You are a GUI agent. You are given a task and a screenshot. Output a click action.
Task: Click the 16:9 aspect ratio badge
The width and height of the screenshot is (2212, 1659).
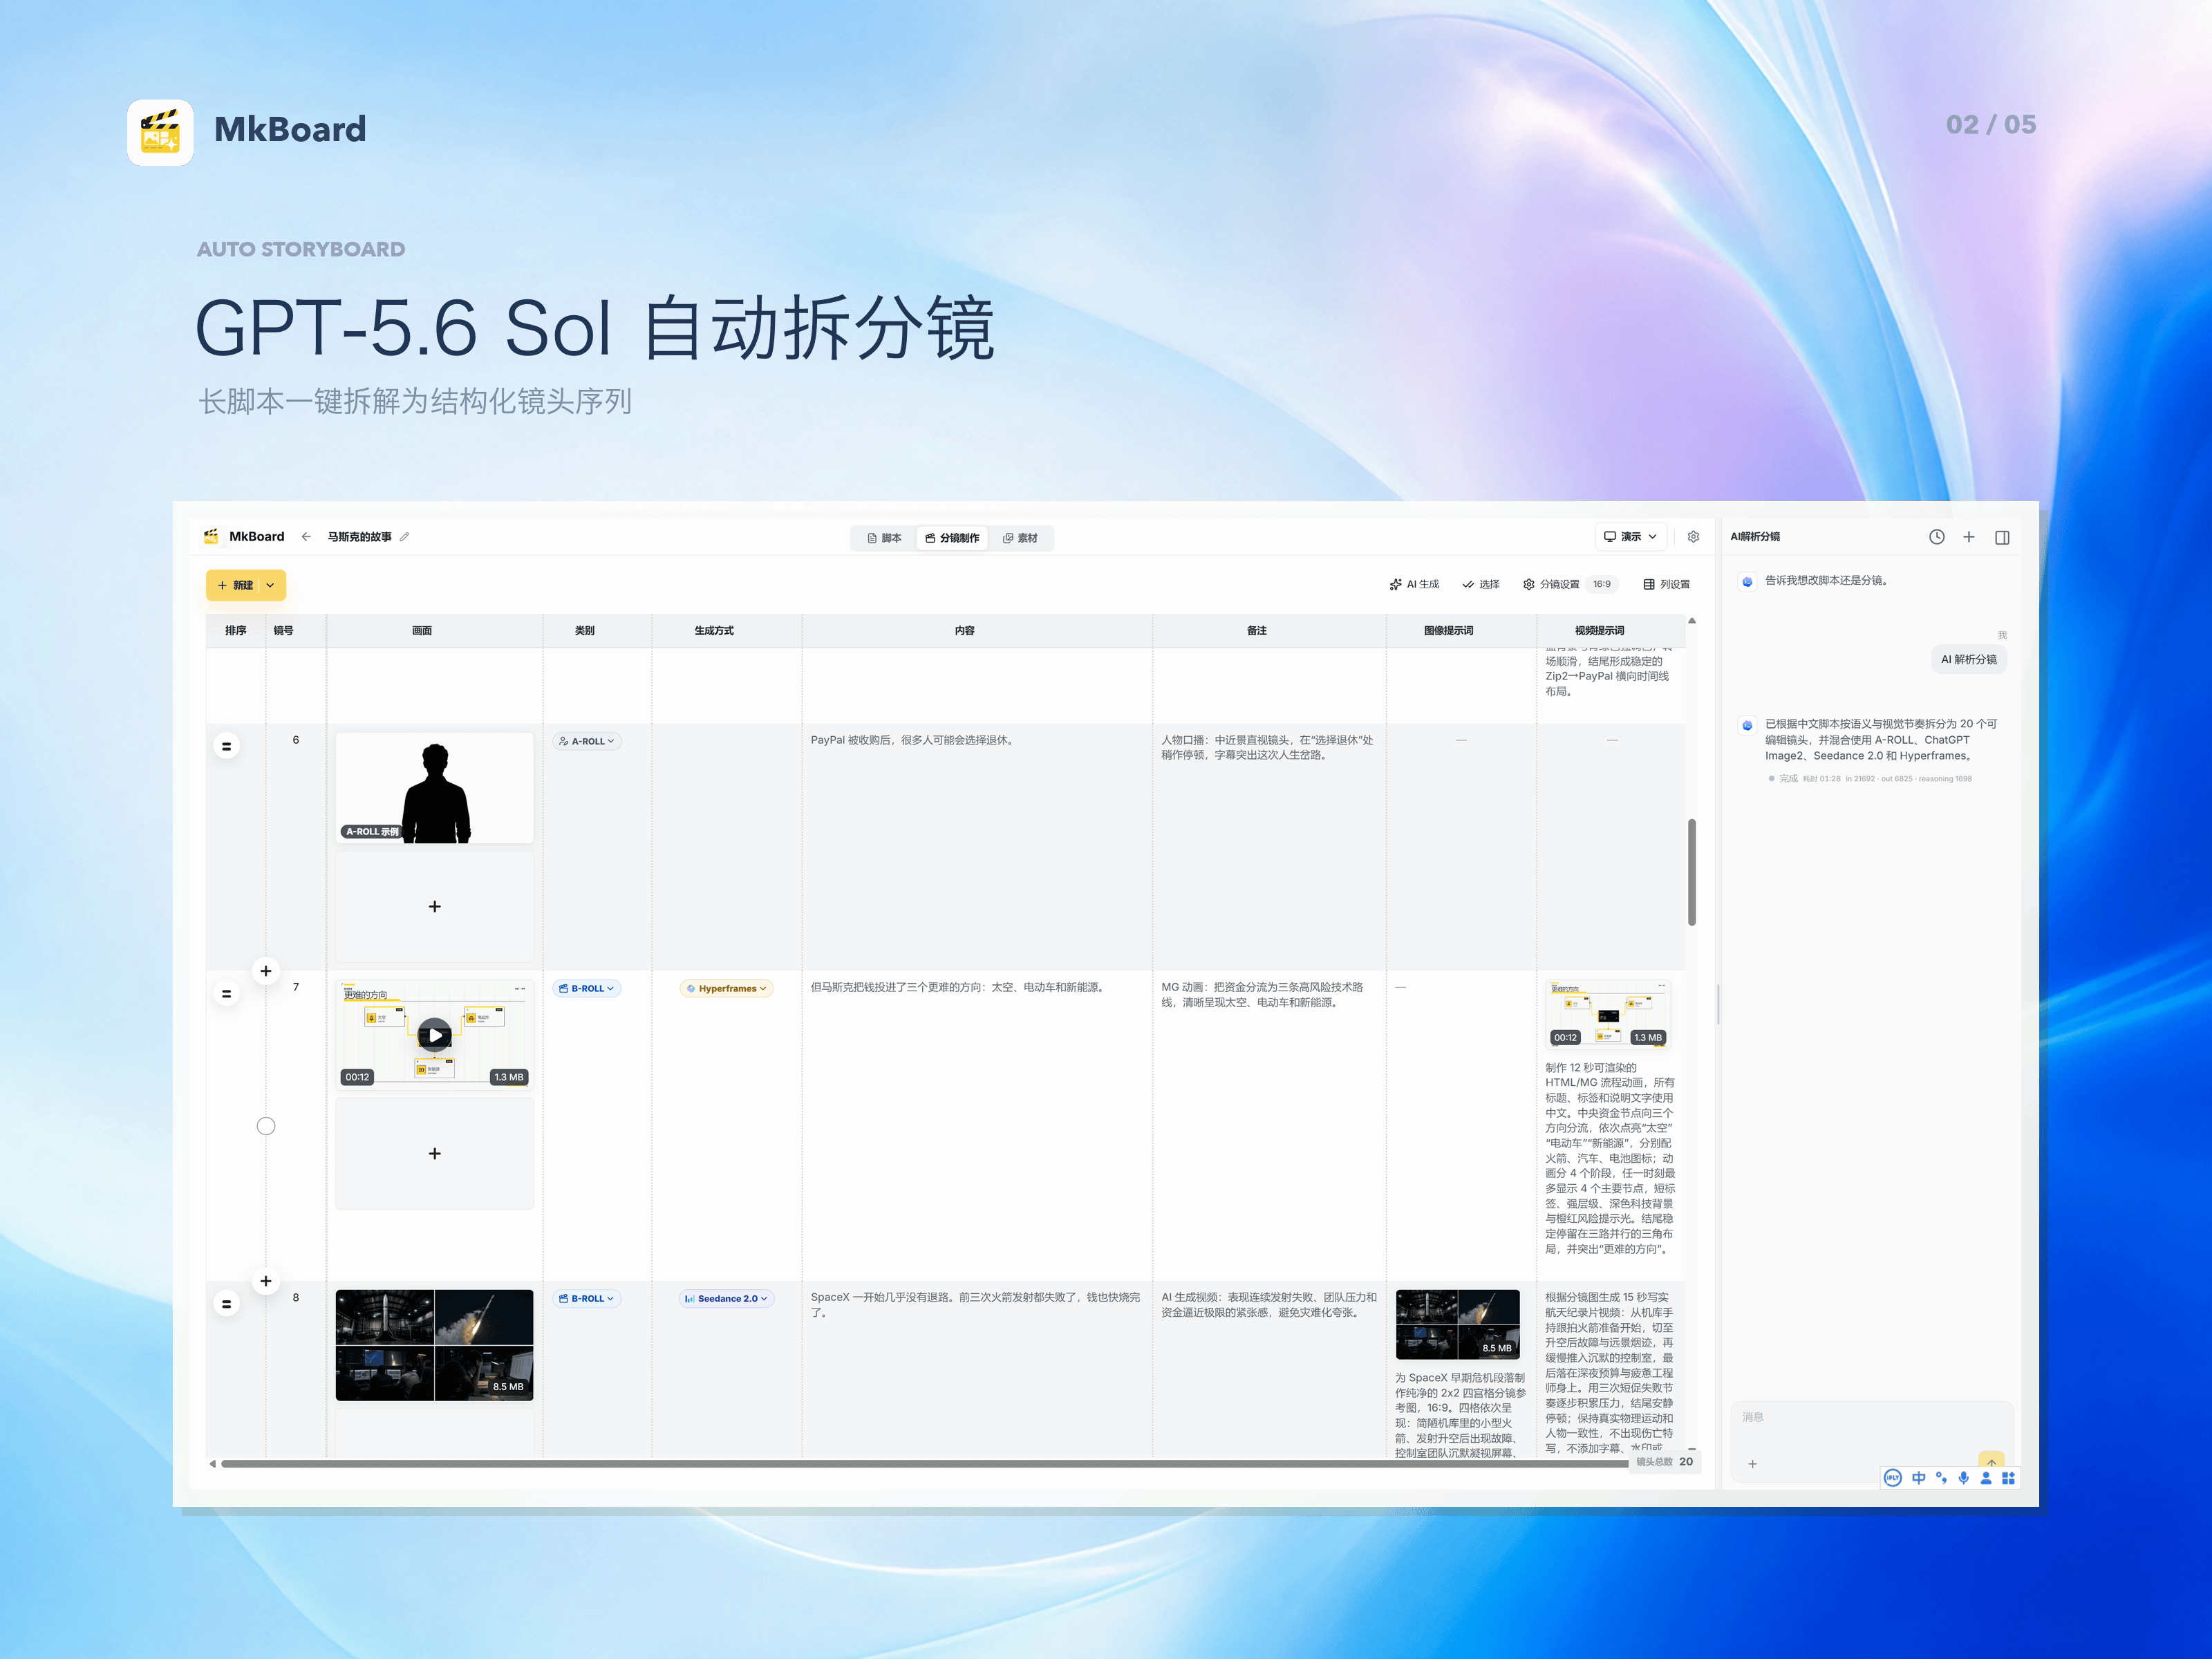click(x=1602, y=584)
